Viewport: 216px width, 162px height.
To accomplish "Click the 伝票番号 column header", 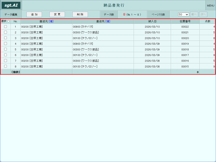I will coord(185,21).
